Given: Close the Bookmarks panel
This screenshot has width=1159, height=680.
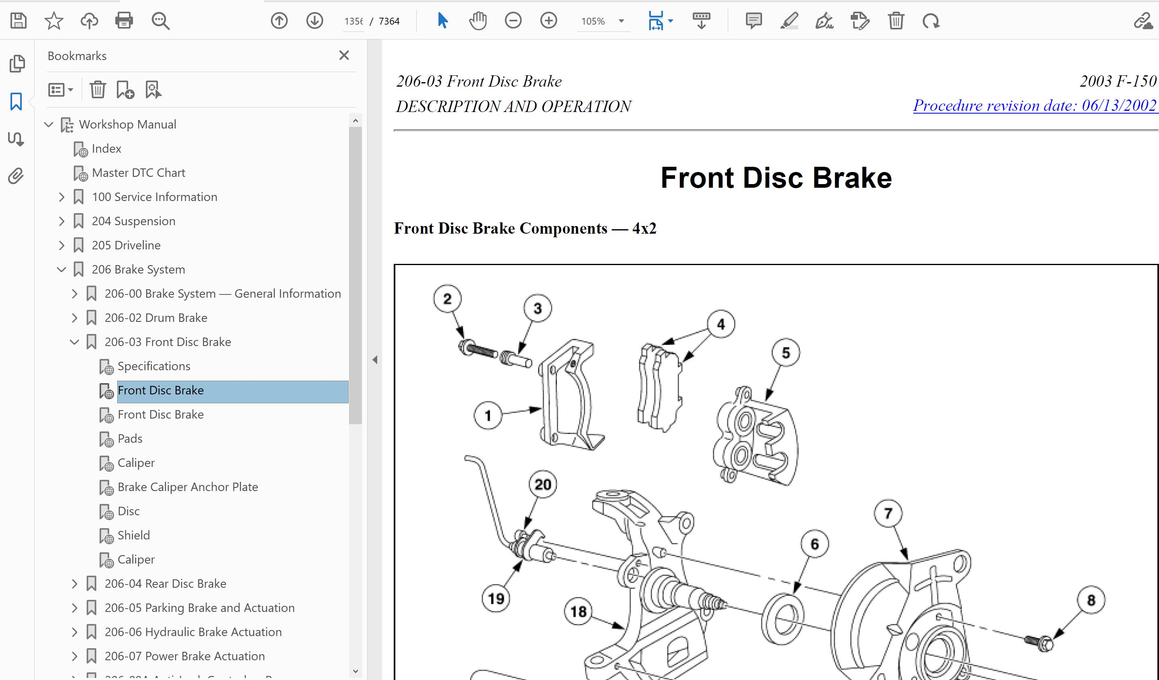Looking at the screenshot, I should tap(344, 56).
